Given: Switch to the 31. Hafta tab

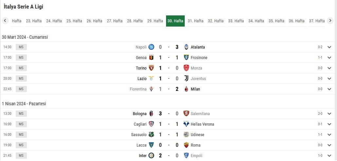Looking at the screenshot, I should click(x=196, y=21).
